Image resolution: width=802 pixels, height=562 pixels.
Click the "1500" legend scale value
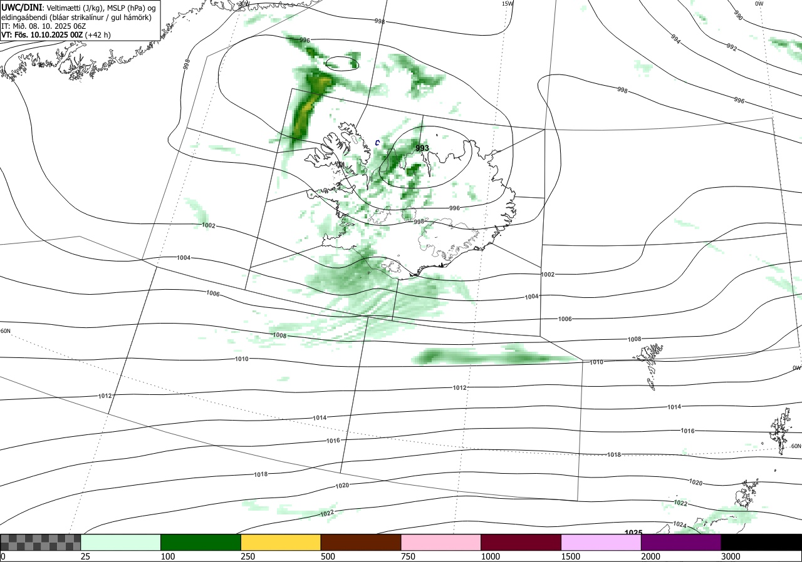click(572, 556)
